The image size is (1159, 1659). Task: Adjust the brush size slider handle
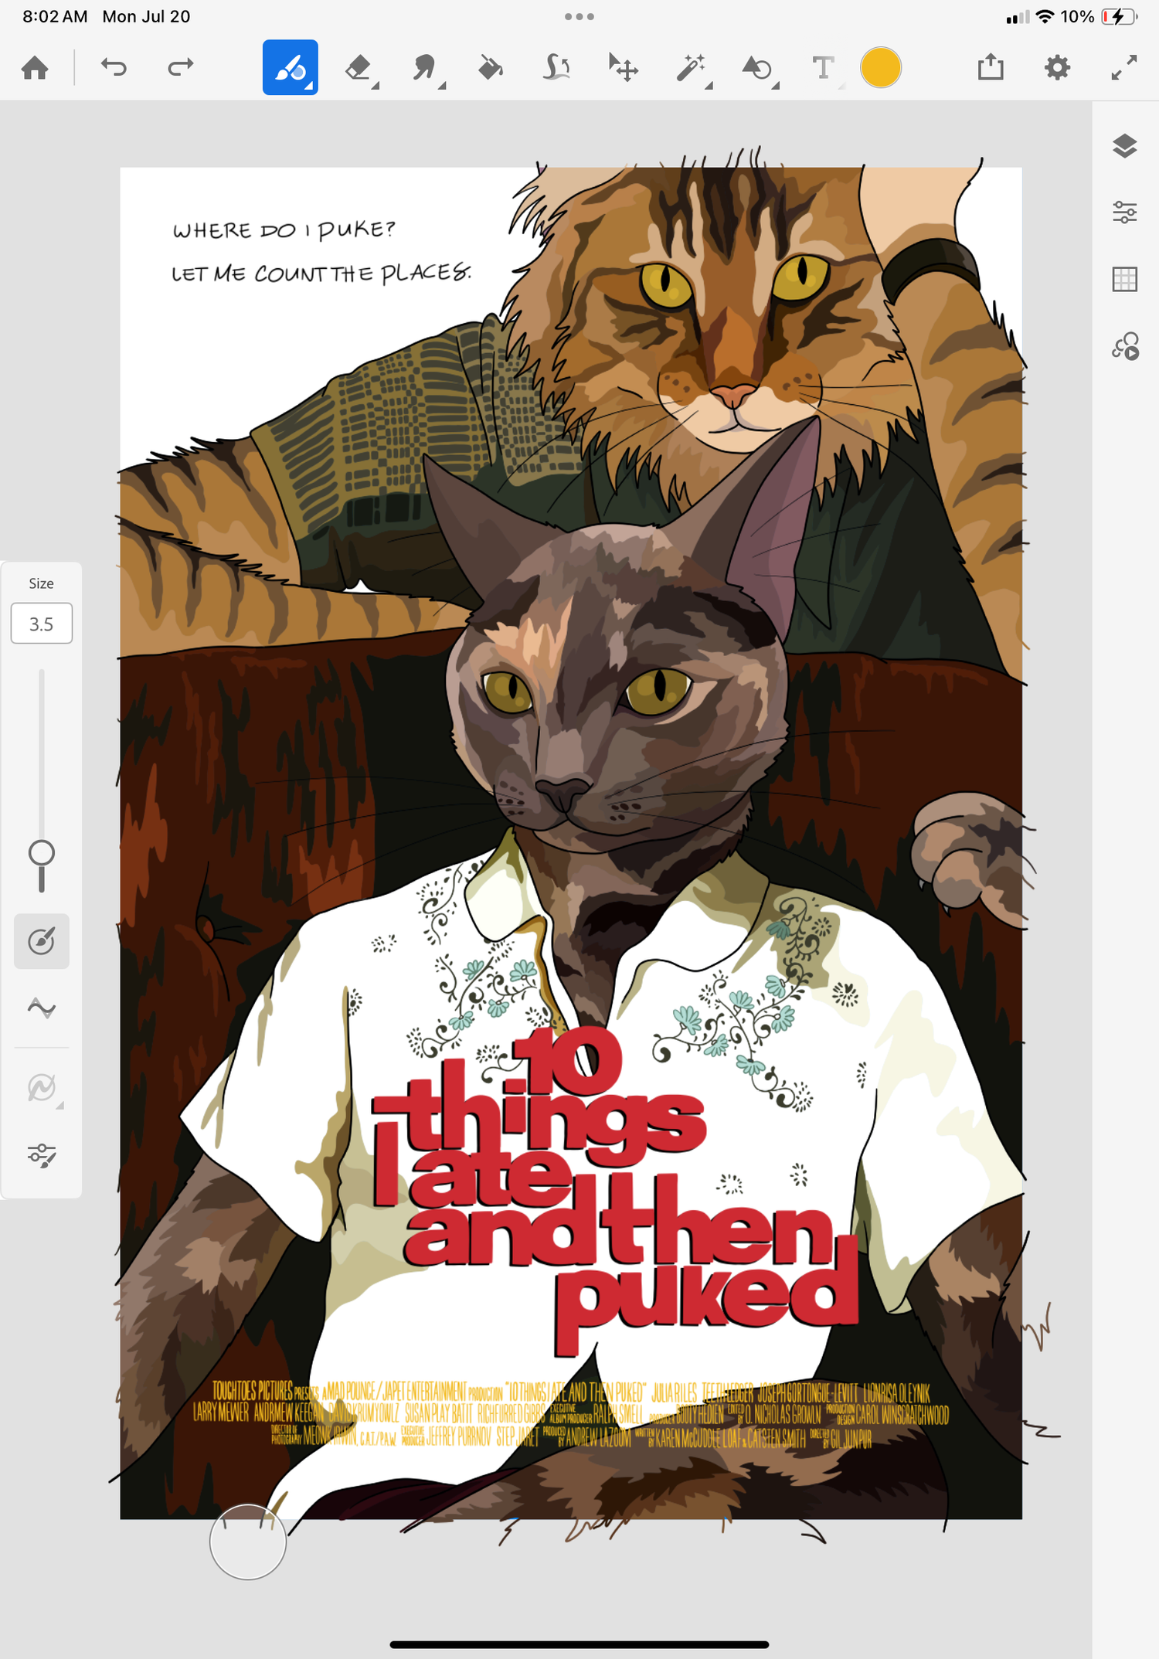coord(42,854)
